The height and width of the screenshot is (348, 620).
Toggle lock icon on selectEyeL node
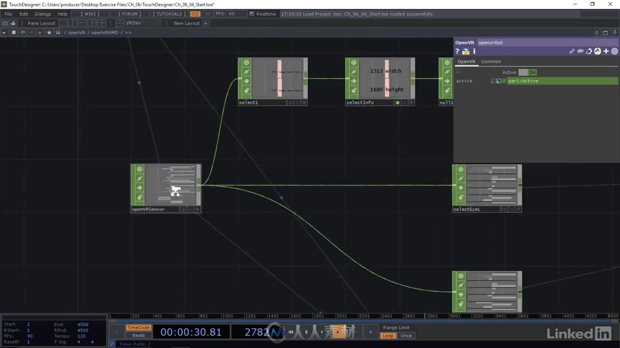[x=461, y=197]
